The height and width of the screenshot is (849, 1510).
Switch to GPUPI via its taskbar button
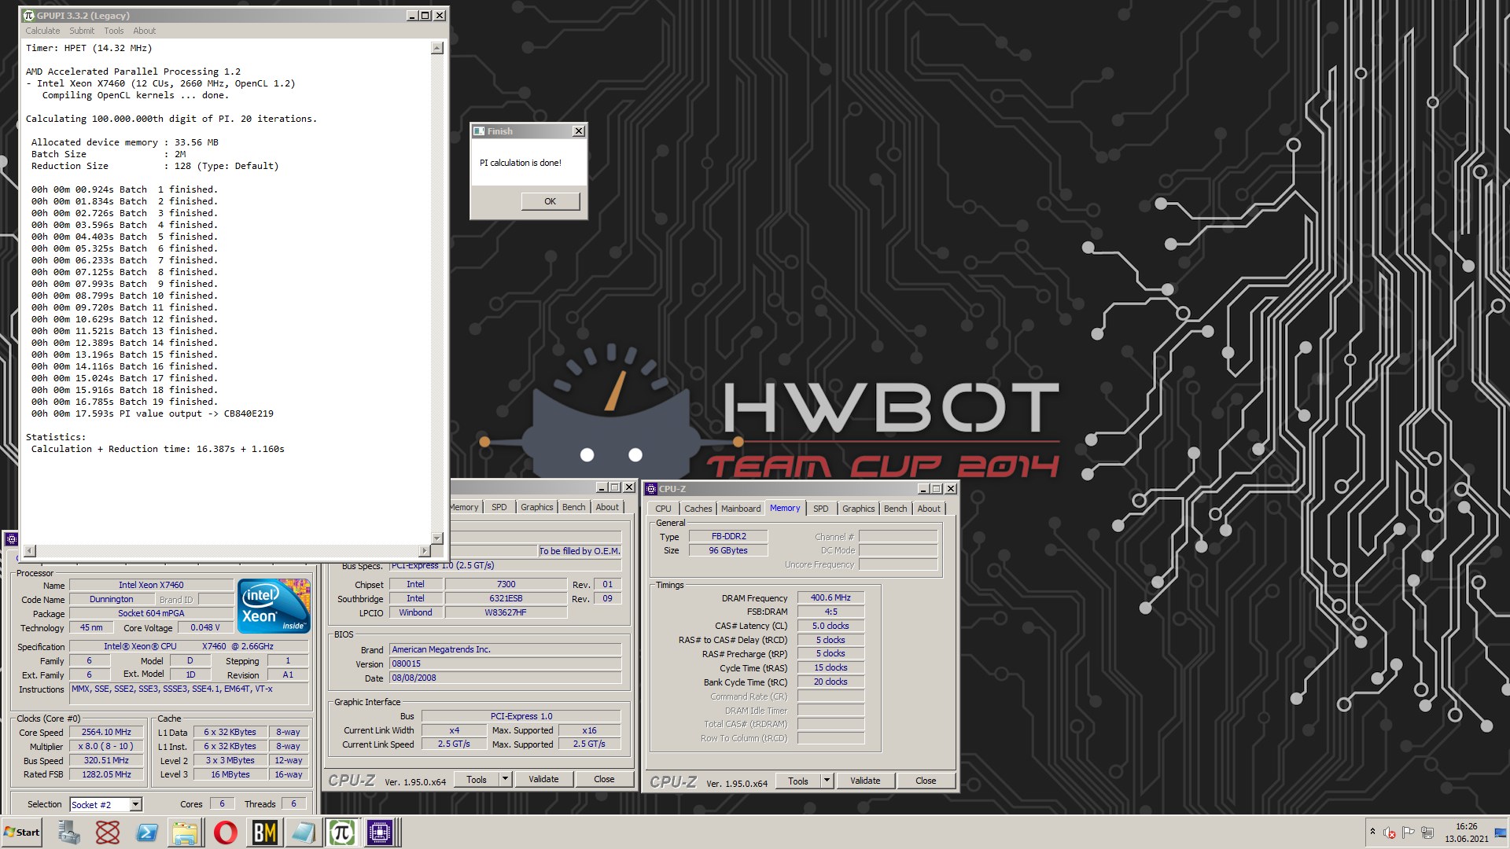[341, 832]
